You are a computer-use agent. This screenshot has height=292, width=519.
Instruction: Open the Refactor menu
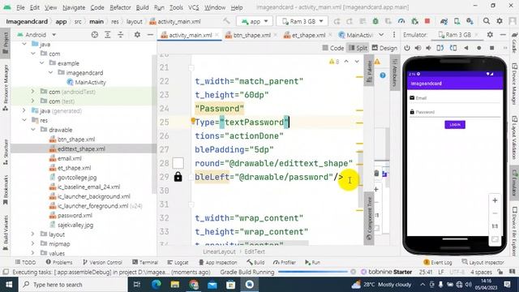[120, 7]
